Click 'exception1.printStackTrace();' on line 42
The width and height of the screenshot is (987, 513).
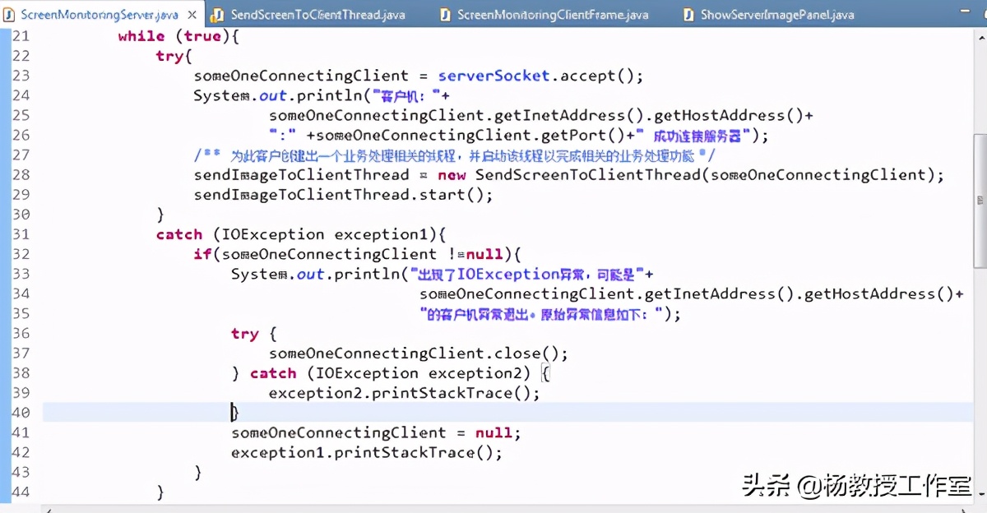[367, 453]
